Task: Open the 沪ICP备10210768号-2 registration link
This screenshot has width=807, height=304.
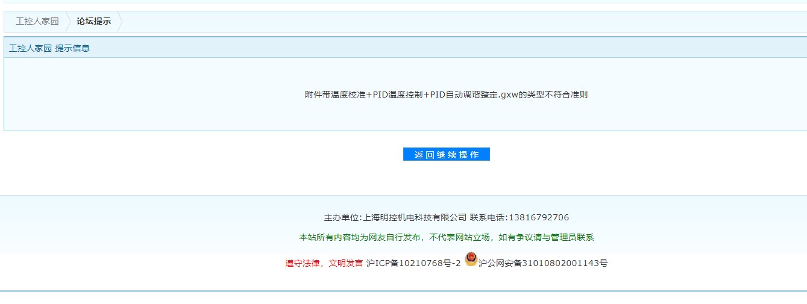Action: point(413,263)
